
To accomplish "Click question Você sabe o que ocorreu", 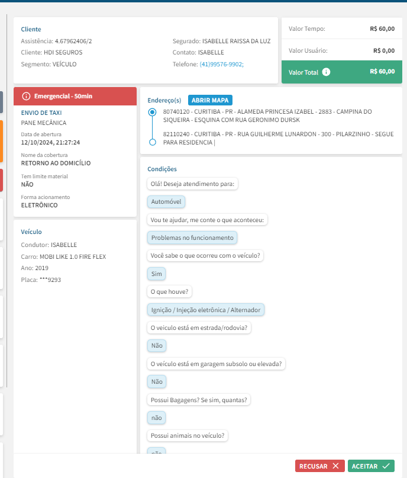I will tap(205, 255).
